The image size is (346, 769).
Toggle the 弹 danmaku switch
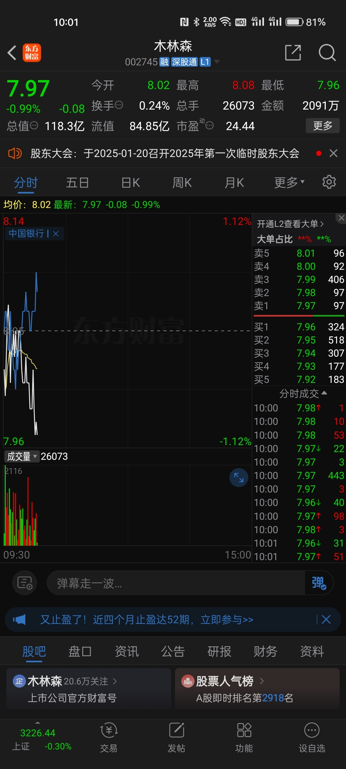[x=319, y=583]
